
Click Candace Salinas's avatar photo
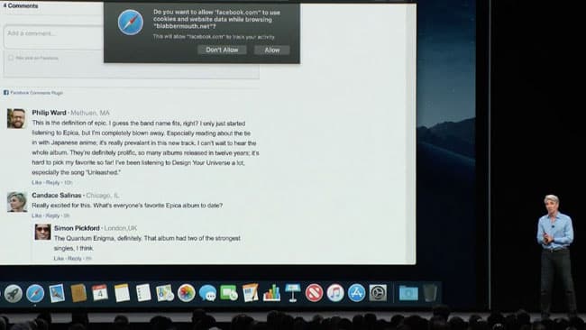click(x=17, y=202)
